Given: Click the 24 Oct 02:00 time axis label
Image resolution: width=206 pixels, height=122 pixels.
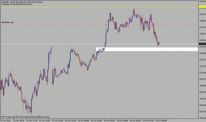Looking at the screenshot, I should tap(97, 120).
